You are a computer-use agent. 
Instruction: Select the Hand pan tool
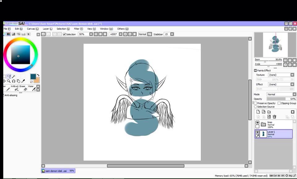[18, 81]
